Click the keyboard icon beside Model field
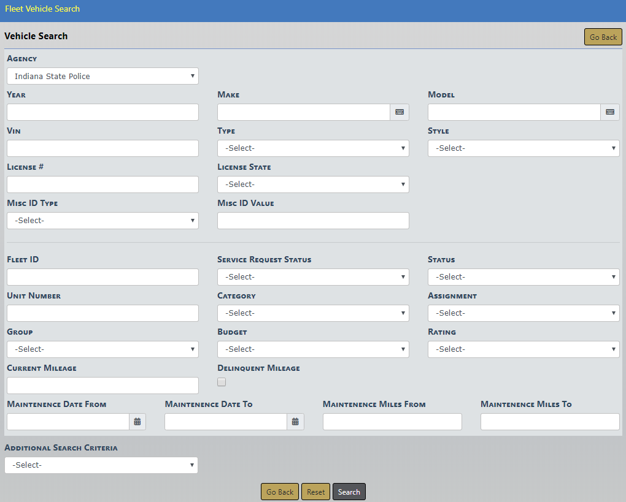 tap(609, 112)
